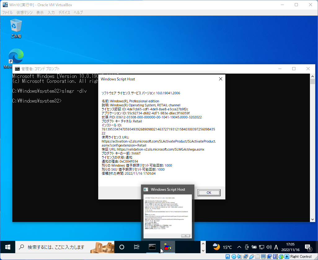Maximize the Command Prompt window
Screen dimensions: 318x260
click(294, 69)
